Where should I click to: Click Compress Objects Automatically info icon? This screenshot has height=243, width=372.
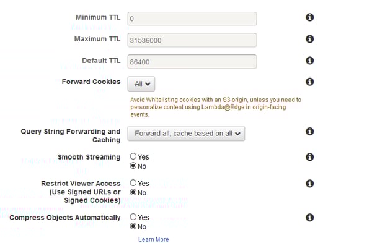309,218
